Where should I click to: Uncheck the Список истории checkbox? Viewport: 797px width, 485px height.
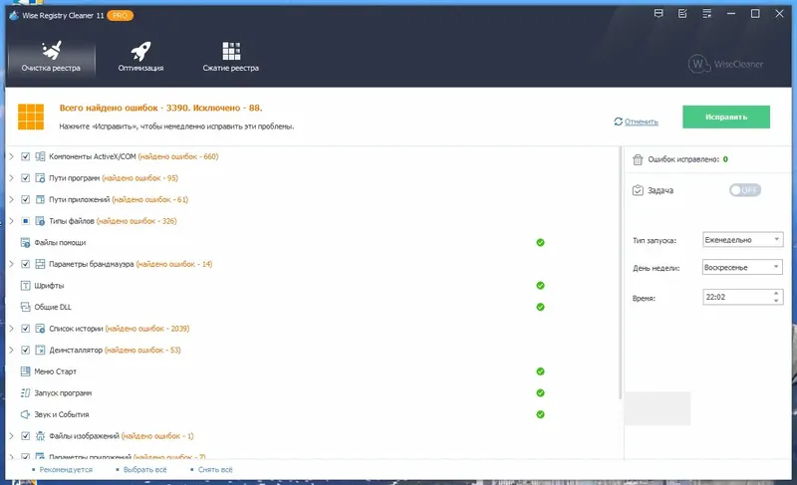[26, 329]
